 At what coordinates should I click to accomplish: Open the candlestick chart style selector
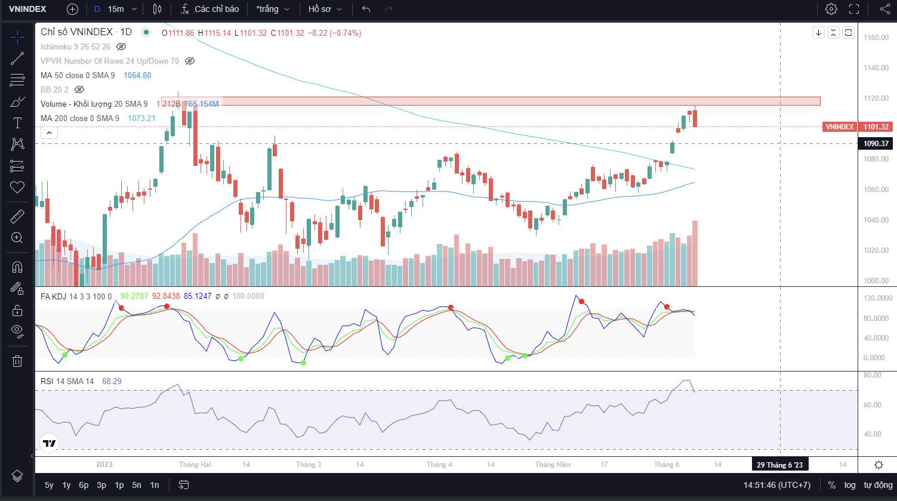[x=157, y=9]
